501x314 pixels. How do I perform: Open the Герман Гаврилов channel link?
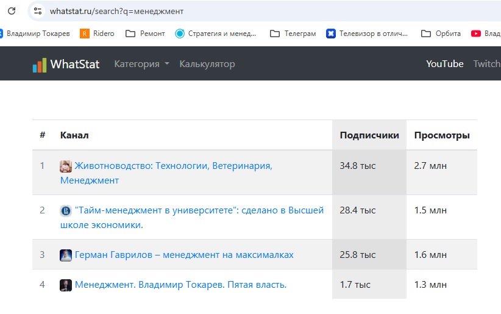pos(184,255)
